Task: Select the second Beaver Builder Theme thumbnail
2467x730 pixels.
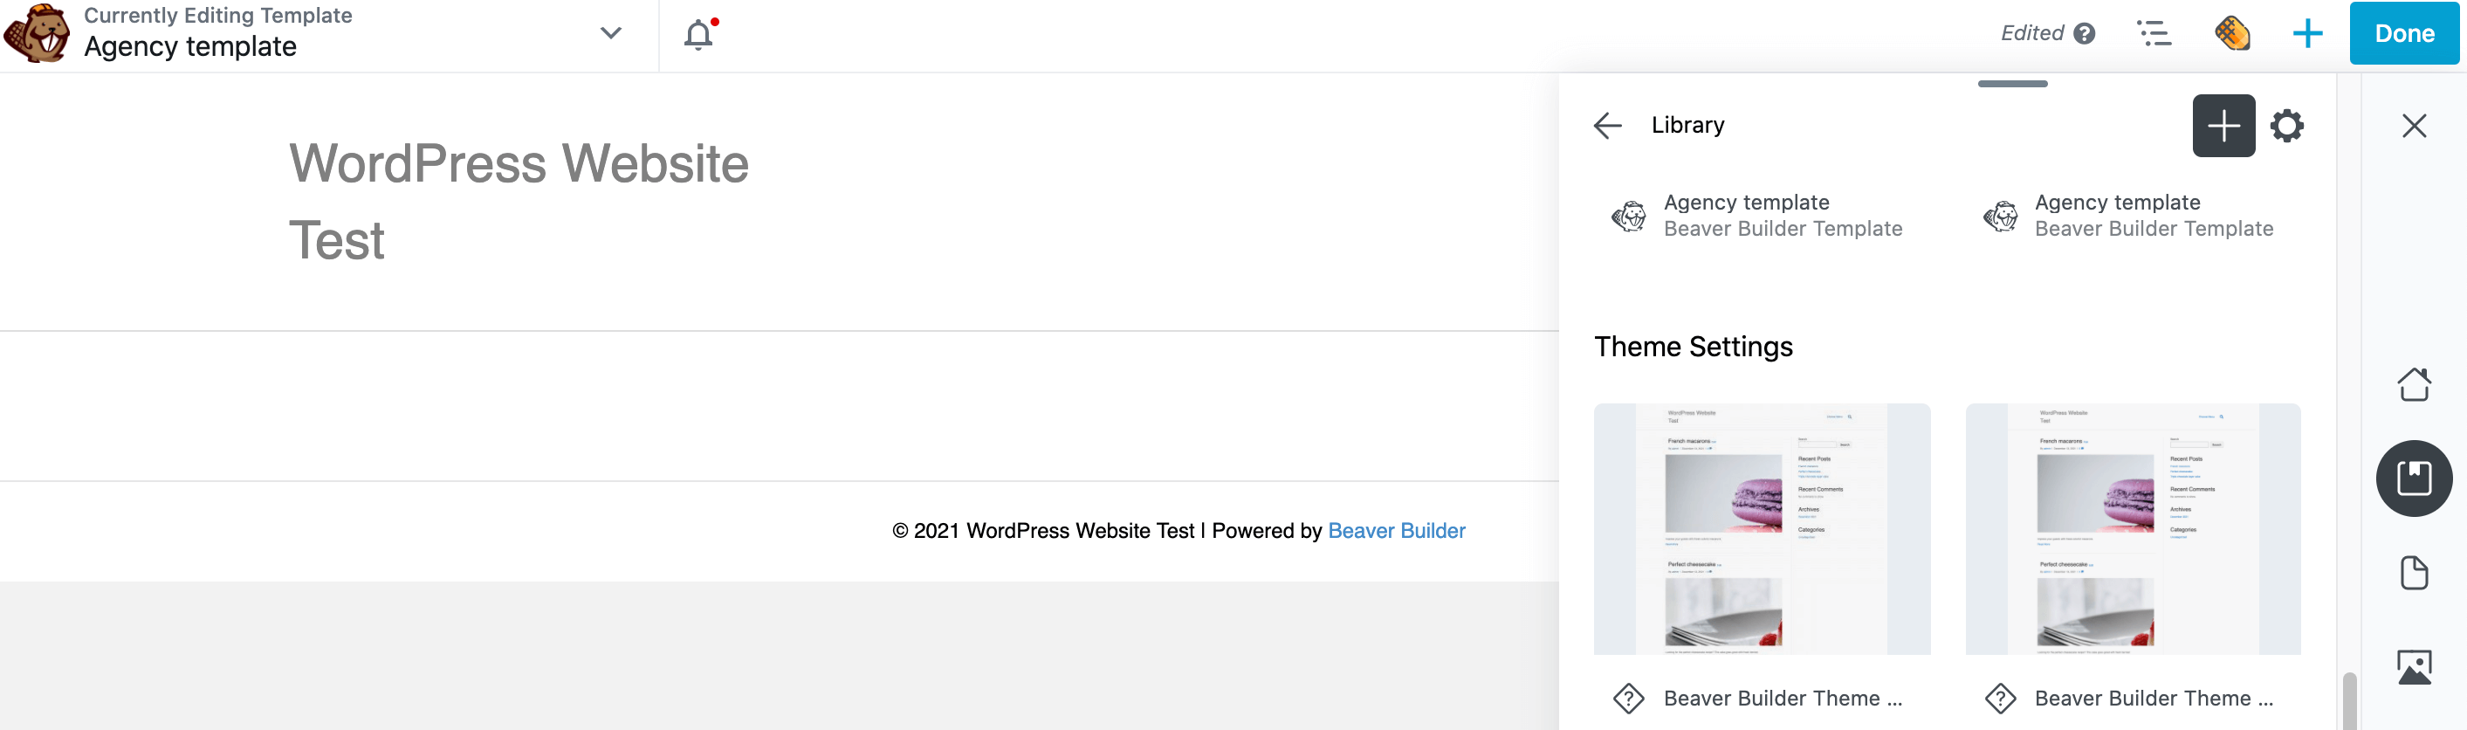Action: click(x=2133, y=529)
